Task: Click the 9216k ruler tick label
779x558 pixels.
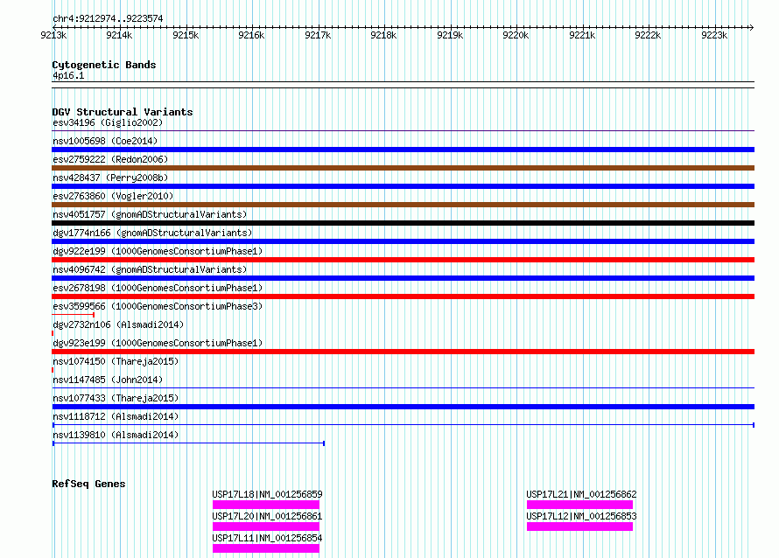Action: (251, 35)
